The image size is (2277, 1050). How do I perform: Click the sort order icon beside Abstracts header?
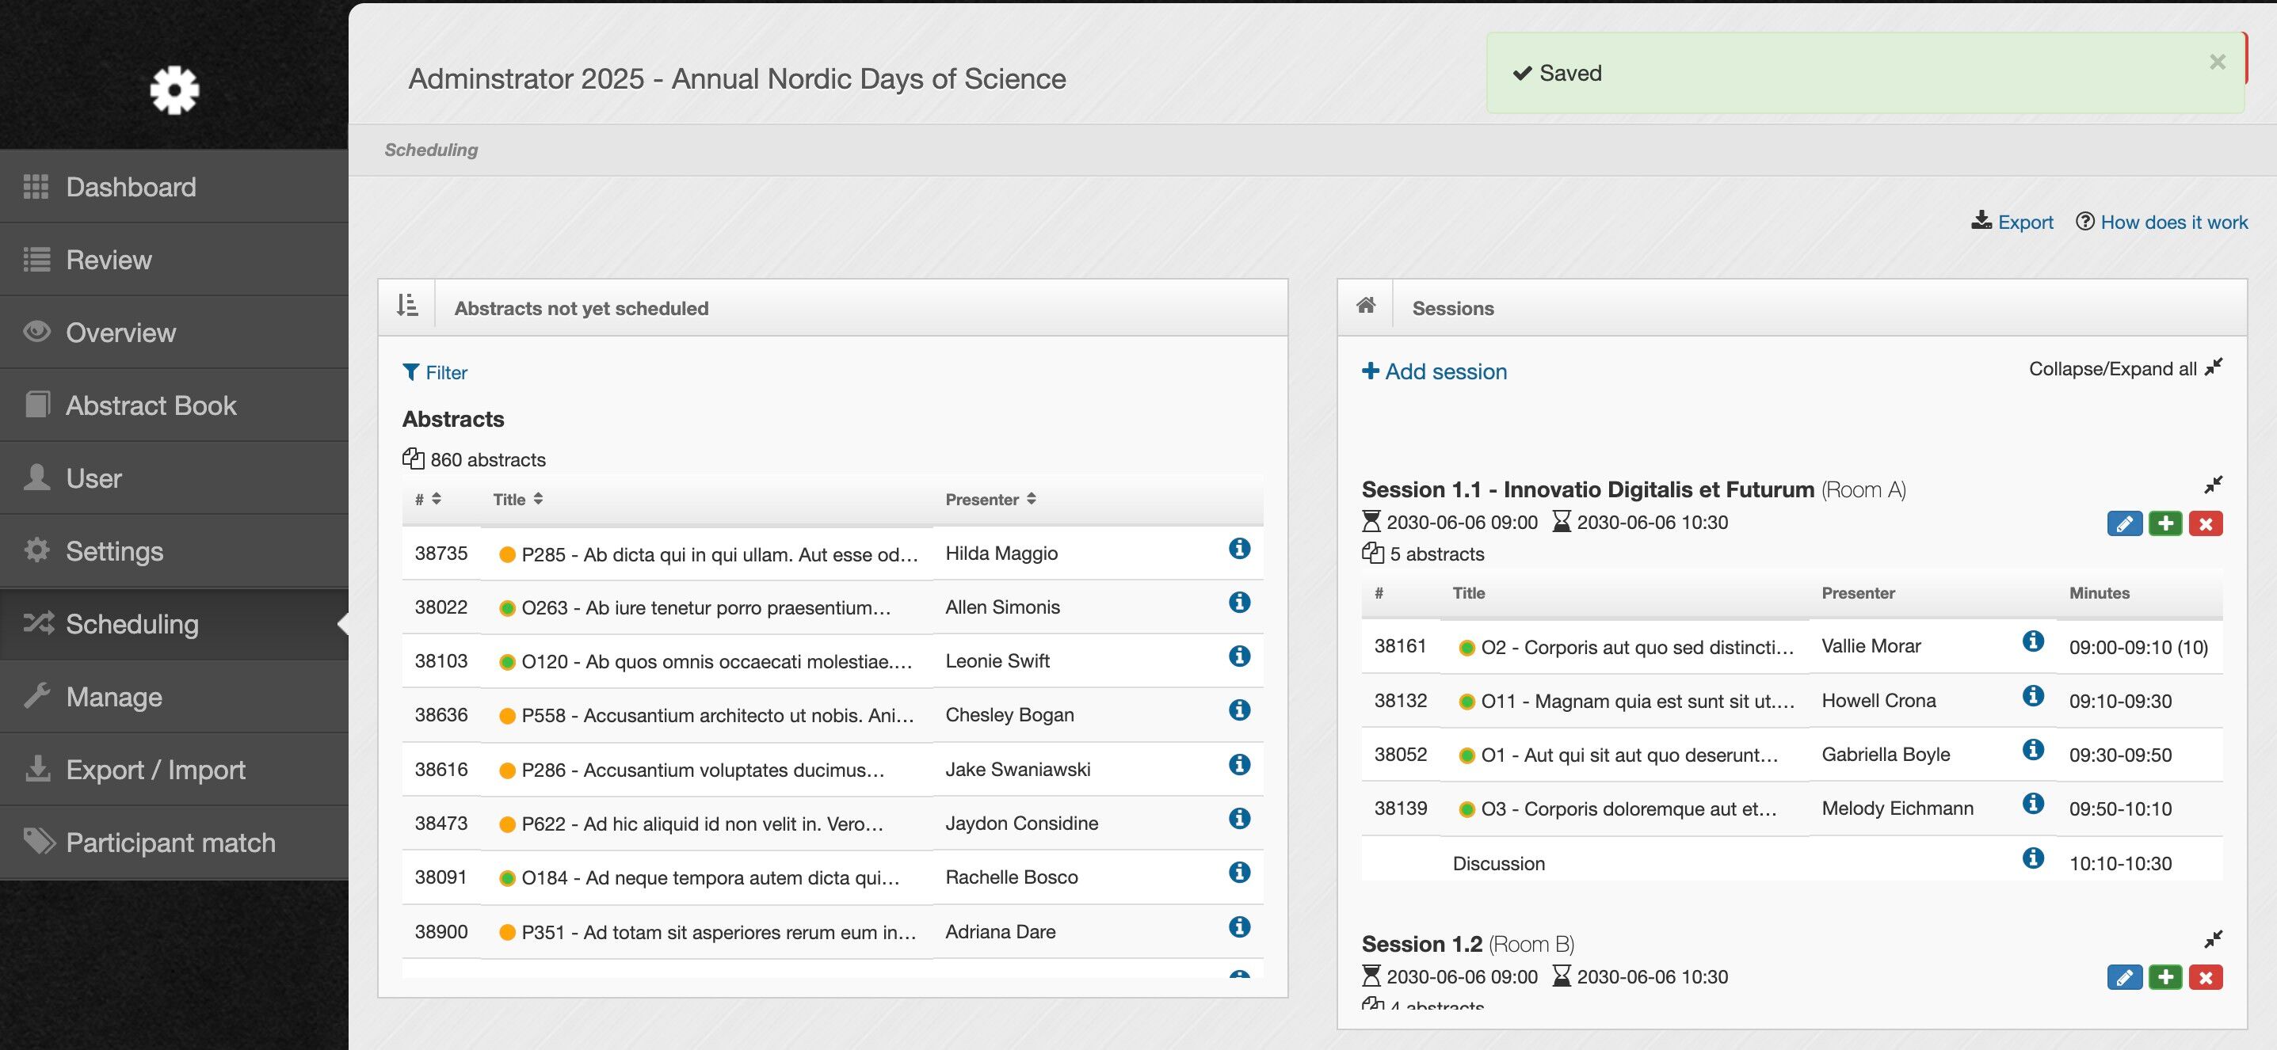click(406, 306)
